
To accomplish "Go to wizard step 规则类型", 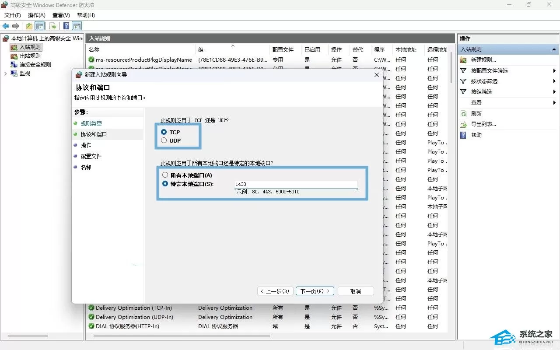I will [x=91, y=123].
